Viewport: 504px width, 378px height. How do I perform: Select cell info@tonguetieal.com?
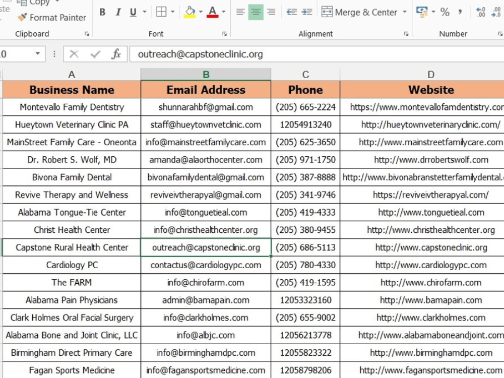click(x=206, y=212)
